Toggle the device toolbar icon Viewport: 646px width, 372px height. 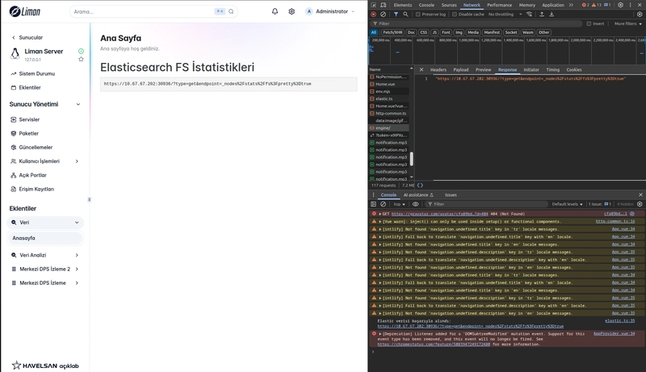point(384,5)
